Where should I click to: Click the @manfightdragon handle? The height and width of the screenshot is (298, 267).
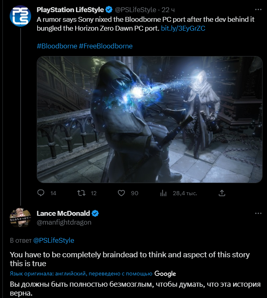click(x=64, y=222)
